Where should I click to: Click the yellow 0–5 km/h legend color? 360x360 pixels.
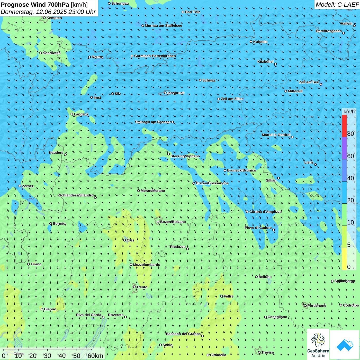[344, 259]
